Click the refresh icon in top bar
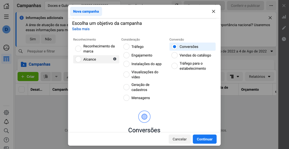Screen dimensions: 289x149 [177, 6]
